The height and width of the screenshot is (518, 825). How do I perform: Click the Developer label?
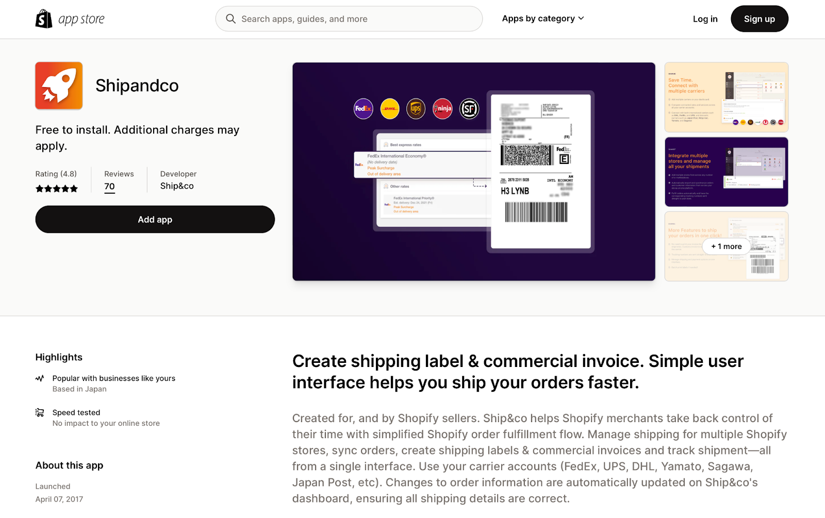178,174
